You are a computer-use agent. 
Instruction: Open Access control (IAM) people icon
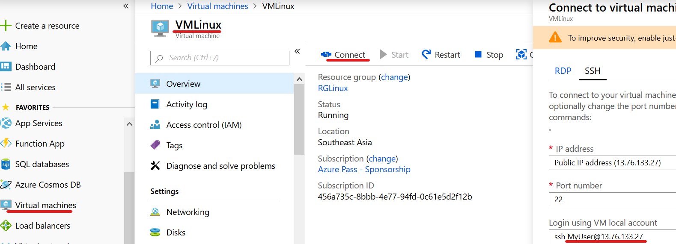coord(155,125)
